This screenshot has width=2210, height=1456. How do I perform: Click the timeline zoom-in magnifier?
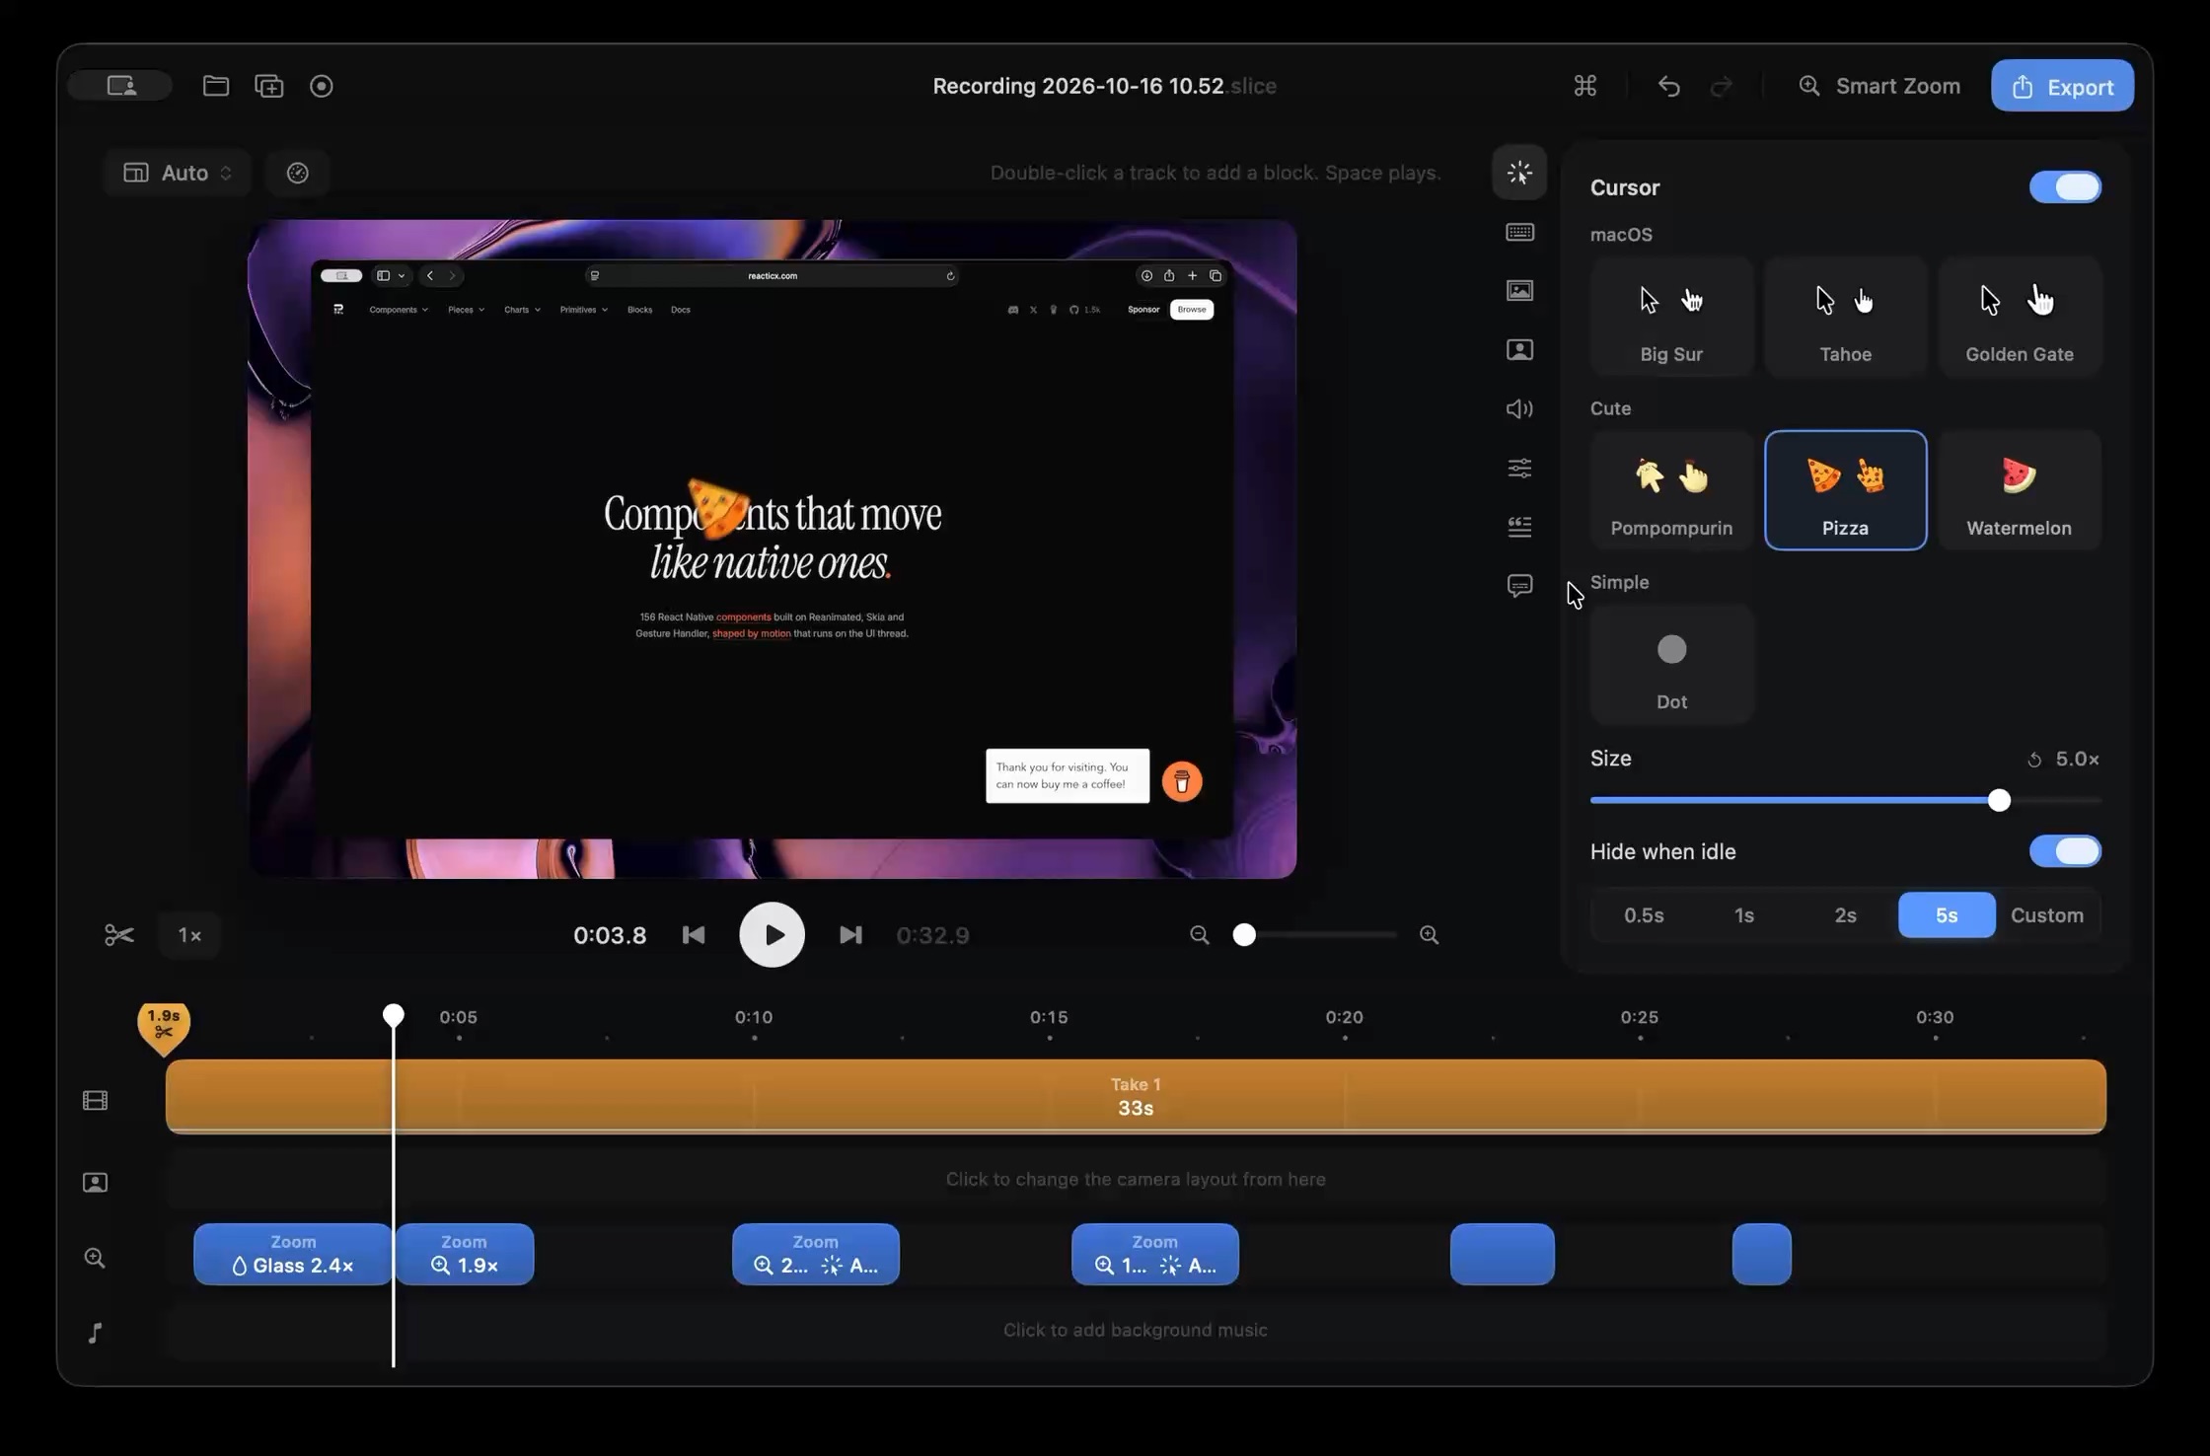[x=1429, y=934]
